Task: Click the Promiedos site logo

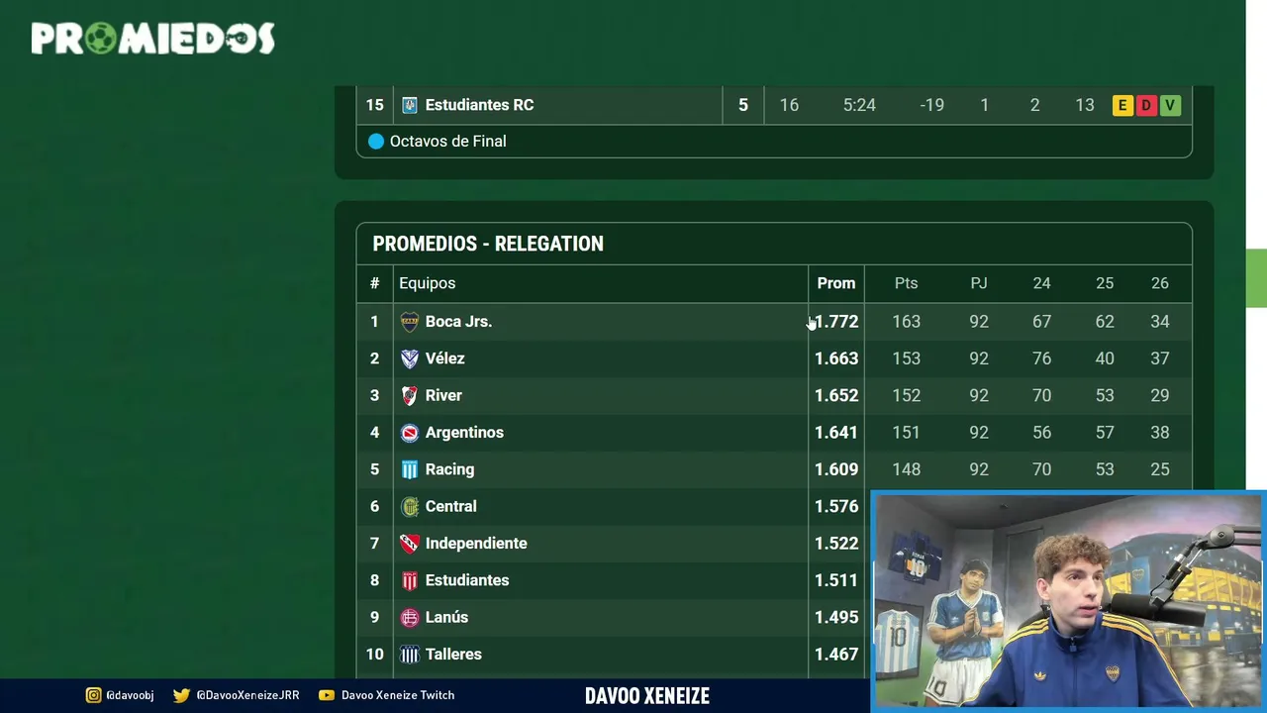Action: tap(152, 39)
